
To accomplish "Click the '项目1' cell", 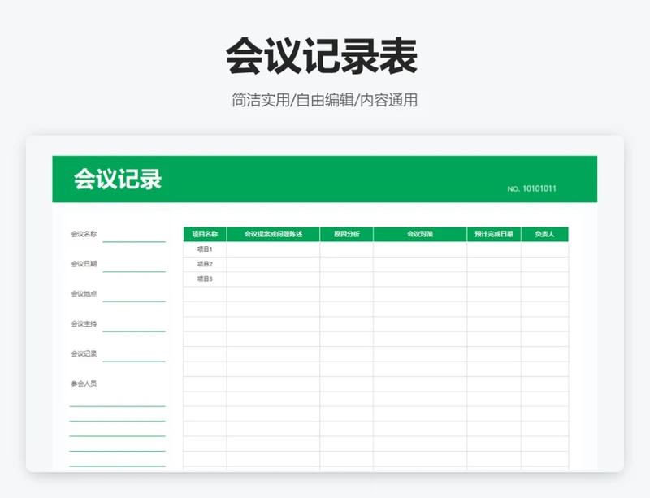I will pos(205,249).
